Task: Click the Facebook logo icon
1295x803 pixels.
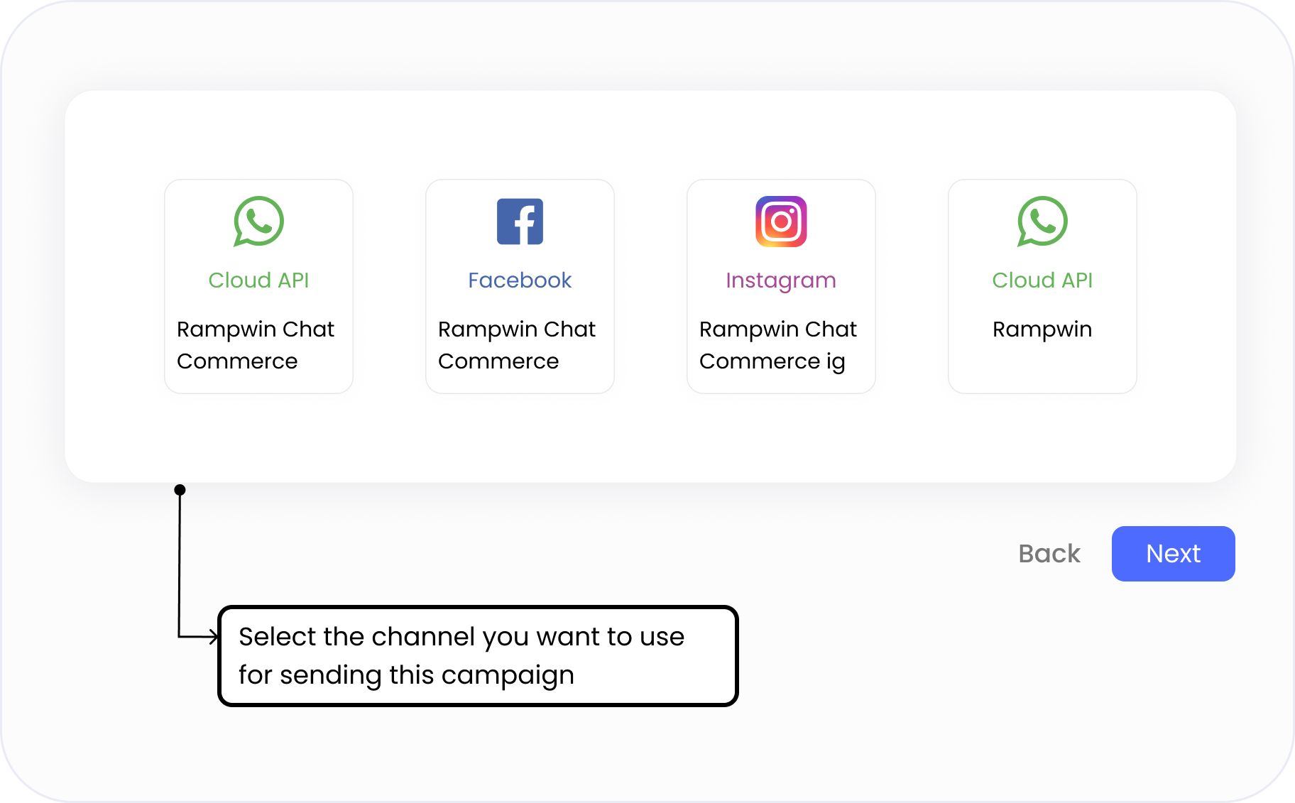Action: tap(520, 222)
